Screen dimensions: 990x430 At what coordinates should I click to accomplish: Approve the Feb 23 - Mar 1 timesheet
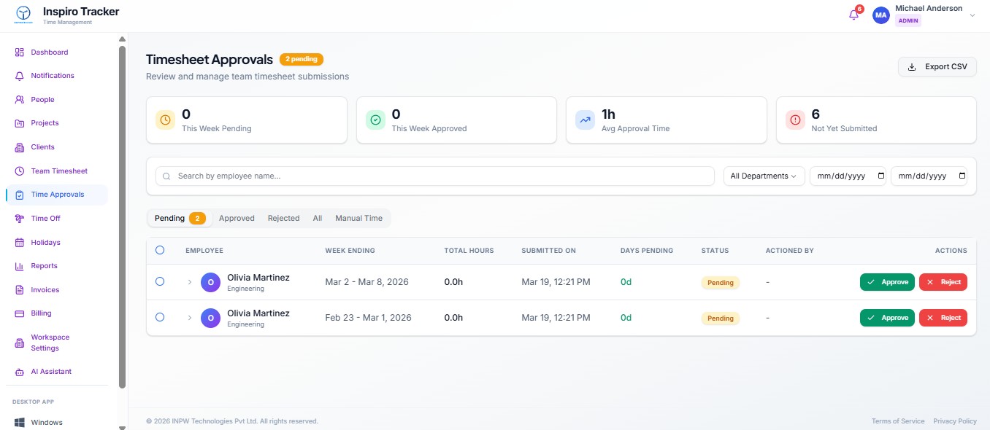click(x=886, y=318)
